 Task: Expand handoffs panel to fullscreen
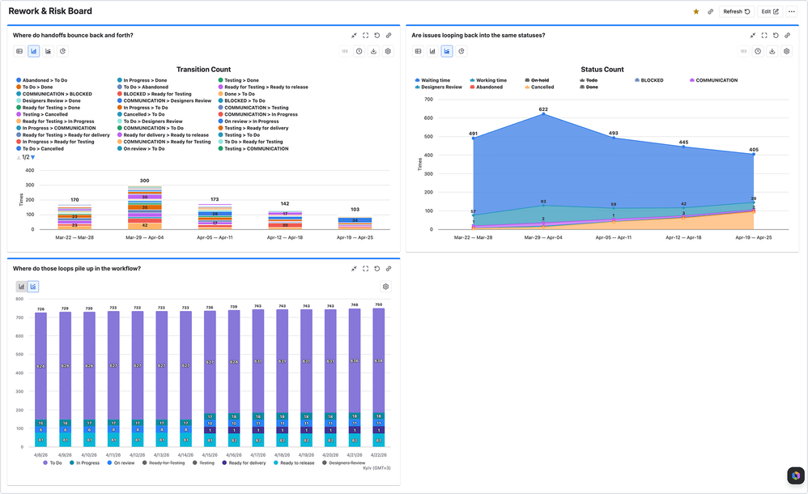tap(365, 36)
